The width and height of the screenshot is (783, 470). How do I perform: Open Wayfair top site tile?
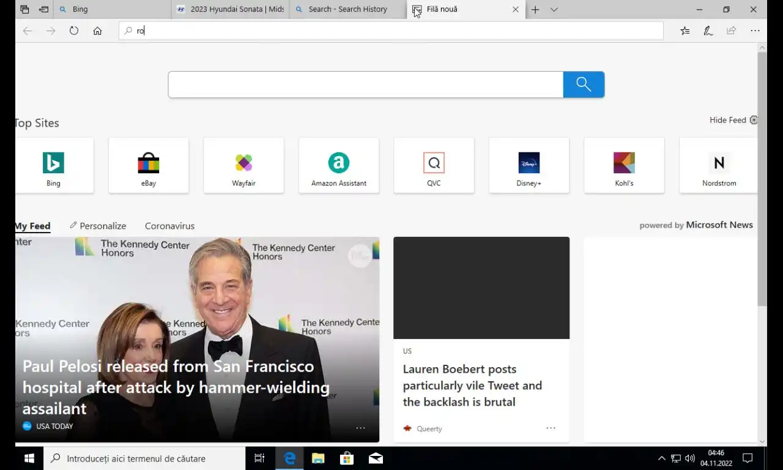coord(243,165)
